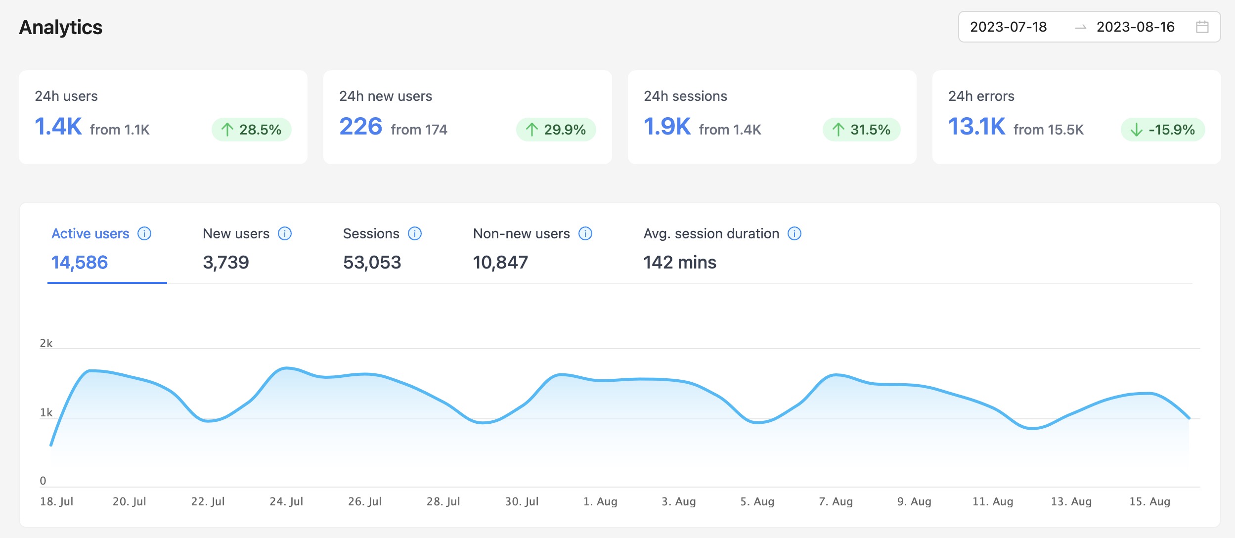
Task: Open the 24h users card
Action: (x=163, y=117)
